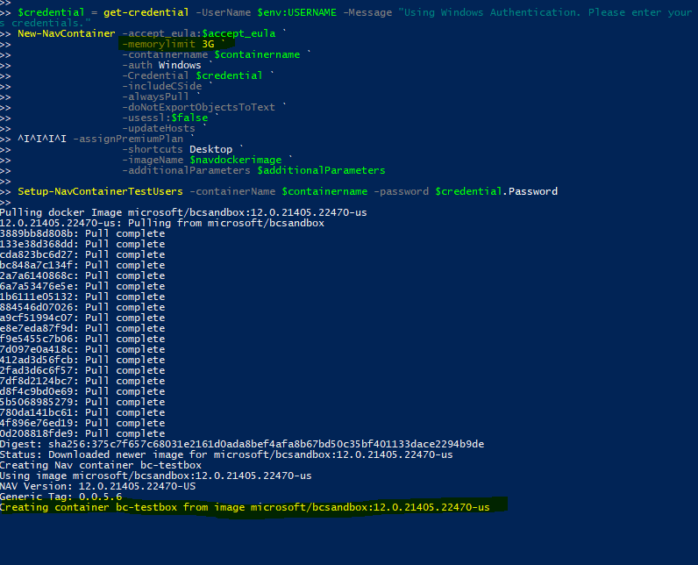Click the get-credential cmdlet text
This screenshot has width=698, height=565.
(x=146, y=12)
